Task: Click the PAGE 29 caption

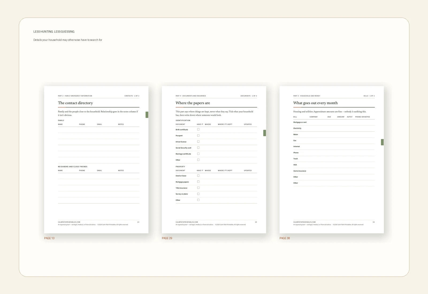Action: pyautogui.click(x=167, y=238)
